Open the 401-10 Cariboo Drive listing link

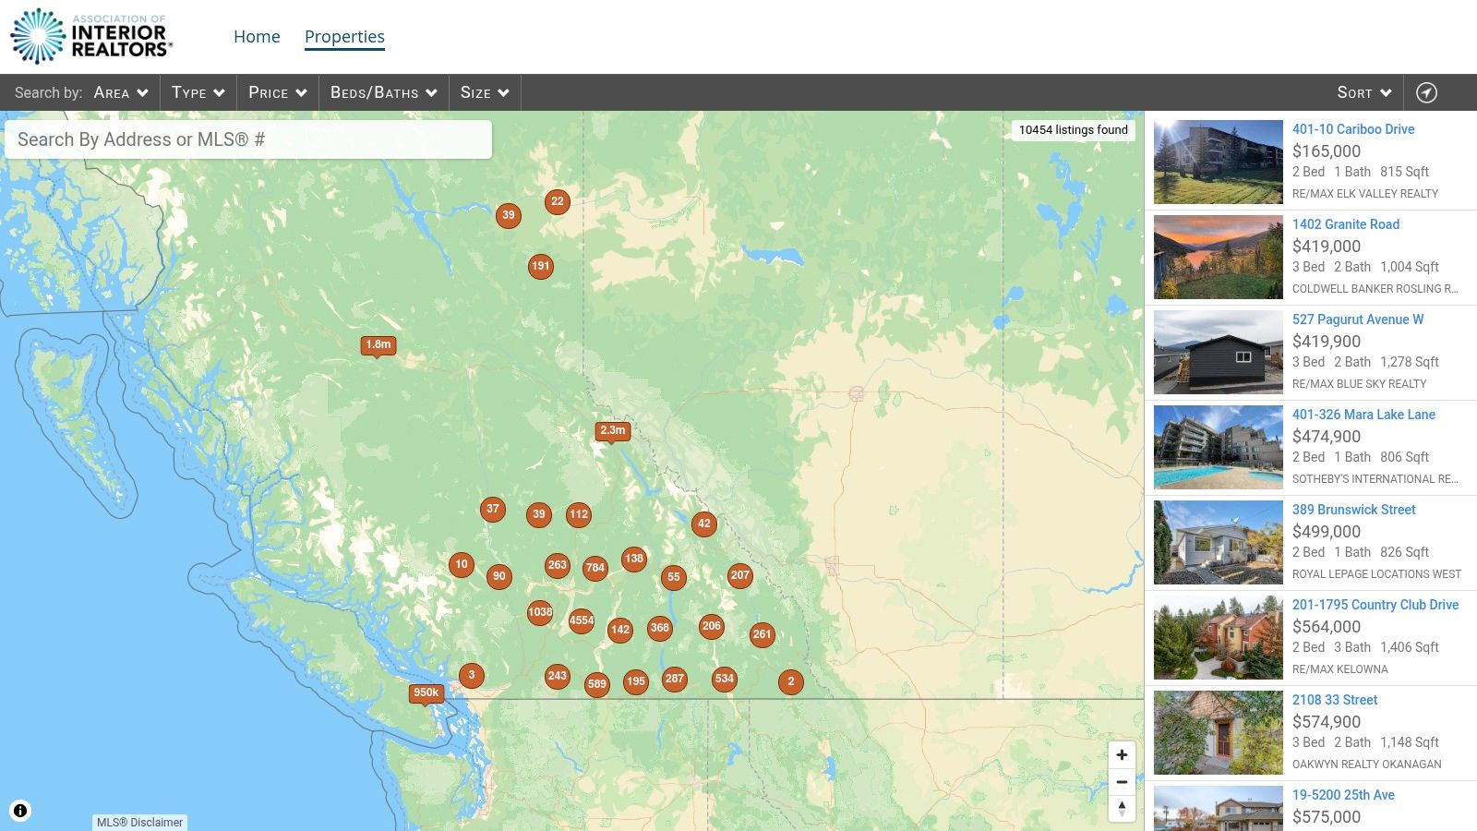(1352, 129)
